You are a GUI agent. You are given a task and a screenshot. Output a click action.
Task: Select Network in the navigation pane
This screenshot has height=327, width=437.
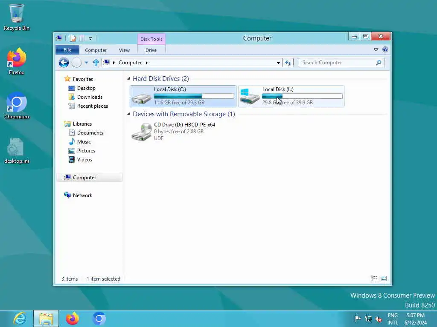click(82, 195)
